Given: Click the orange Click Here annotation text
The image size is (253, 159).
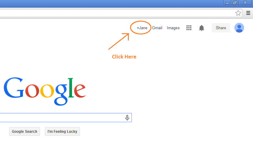Looking at the screenshot, I should [124, 57].
